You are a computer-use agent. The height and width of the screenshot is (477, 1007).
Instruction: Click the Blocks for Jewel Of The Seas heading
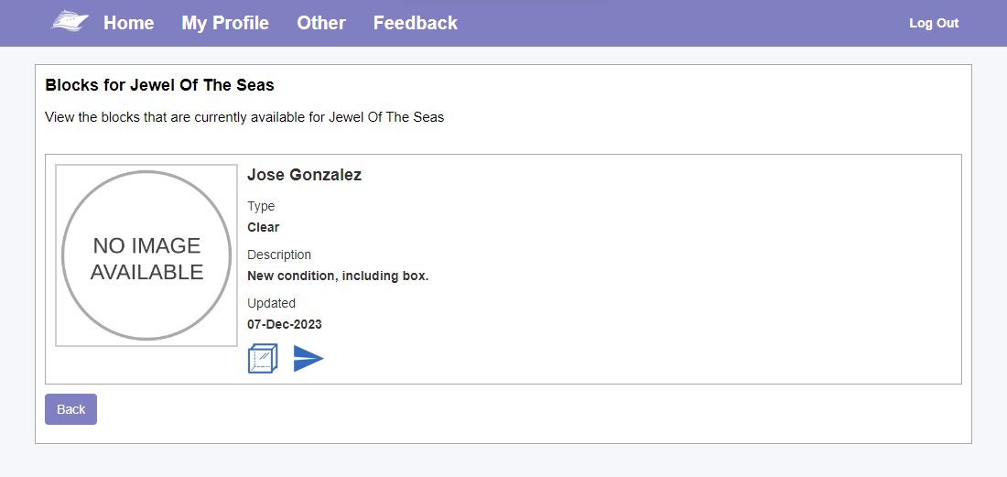coord(160,85)
